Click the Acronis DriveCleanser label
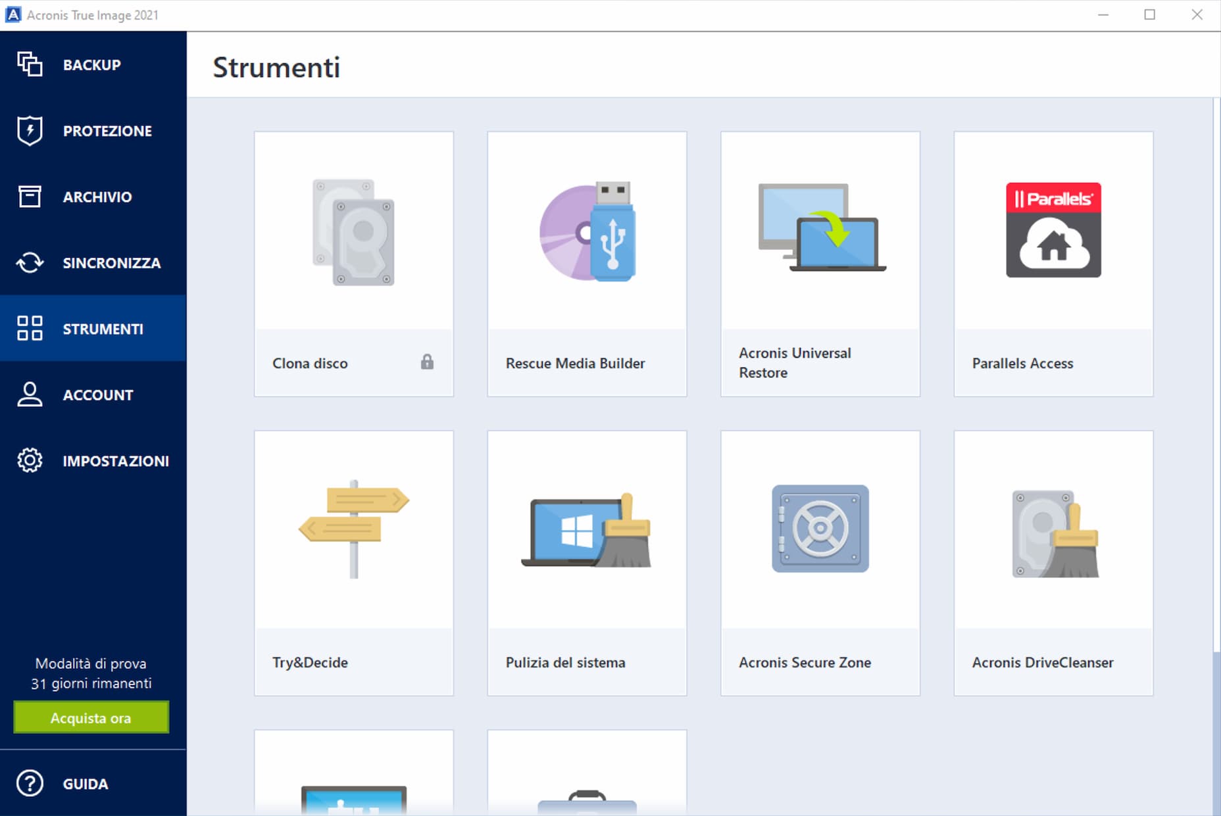Image resolution: width=1221 pixels, height=816 pixels. pos(1043,662)
